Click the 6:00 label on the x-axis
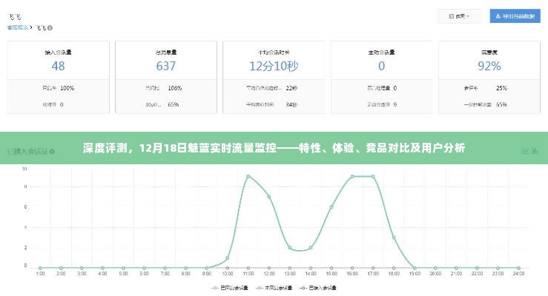This screenshot has width=548, height=296. click(144, 274)
